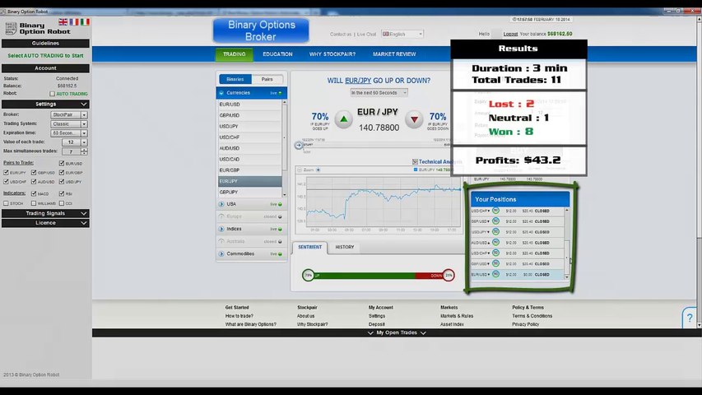Click the Technical Analysis chart icon
The width and height of the screenshot is (702, 395).
pyautogui.click(x=415, y=161)
